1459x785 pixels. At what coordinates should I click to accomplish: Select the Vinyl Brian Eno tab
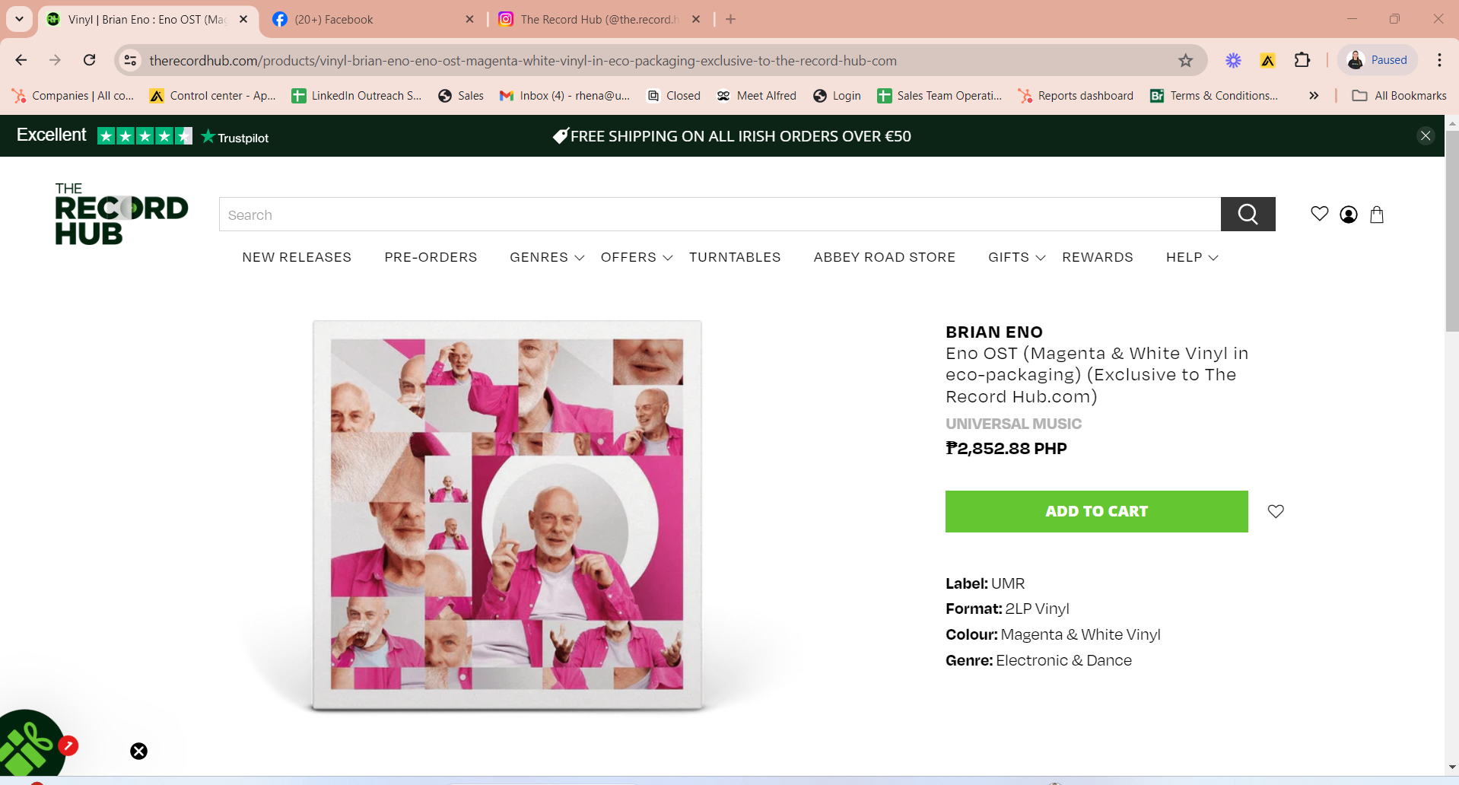point(148,19)
